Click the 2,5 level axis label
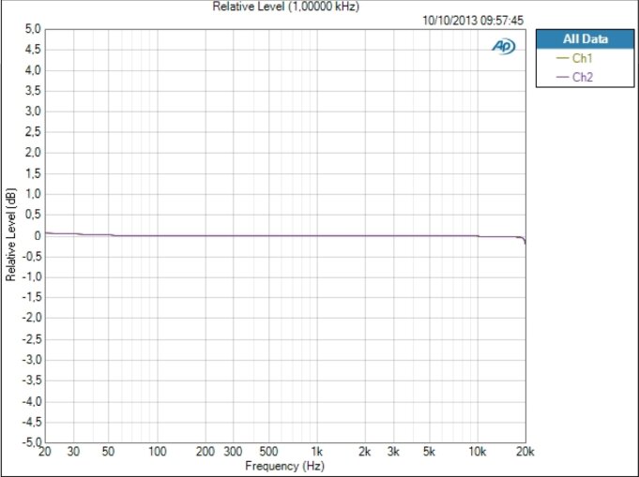The height and width of the screenshot is (477, 639). (33, 132)
